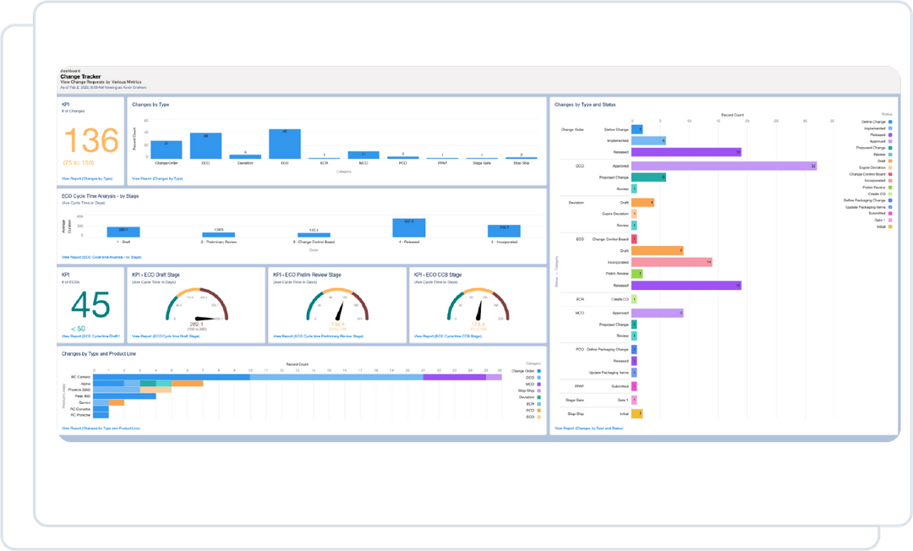Open View Report (ECO Cycle time Preliminary Review Stage)

[319, 336]
